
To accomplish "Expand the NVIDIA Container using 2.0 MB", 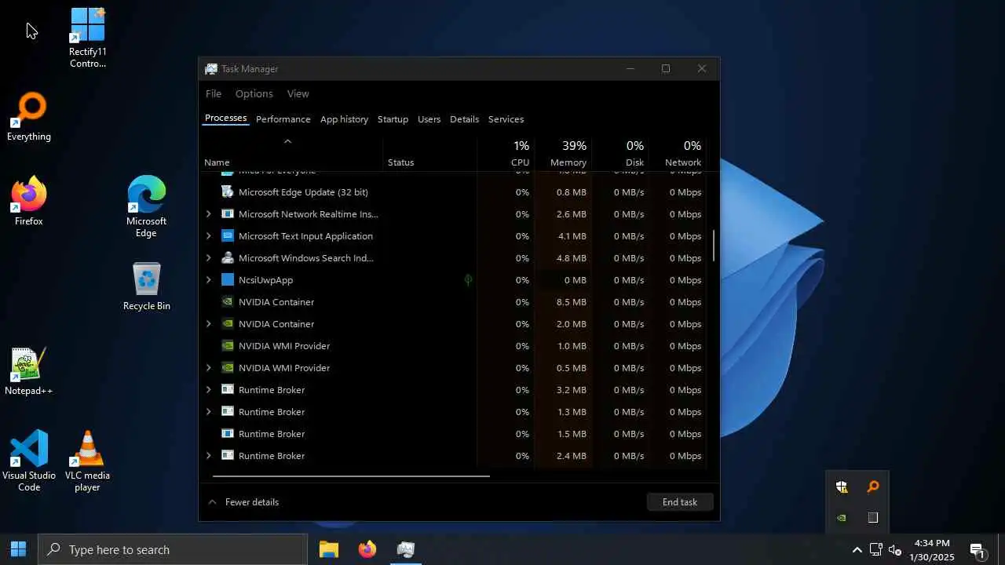I will coord(208,323).
